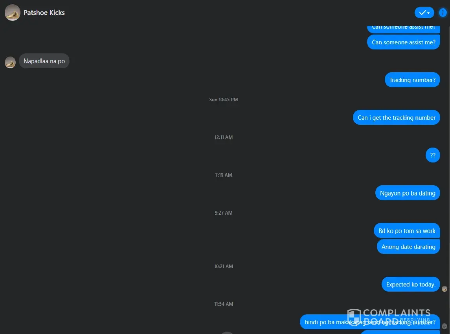This screenshot has width=450, height=334.
Task: Click the Complaints Board watermark logo
Action: [x=389, y=317]
